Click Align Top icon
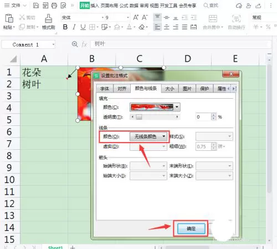 tap(157, 18)
